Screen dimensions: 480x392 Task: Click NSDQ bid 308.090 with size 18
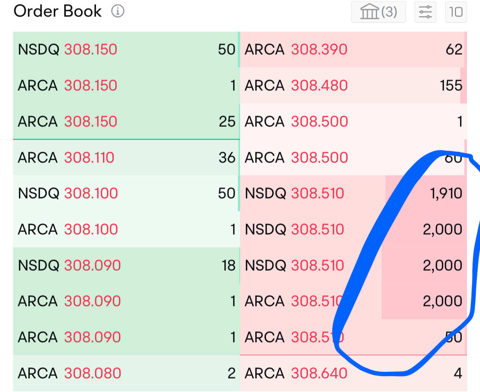click(x=126, y=266)
